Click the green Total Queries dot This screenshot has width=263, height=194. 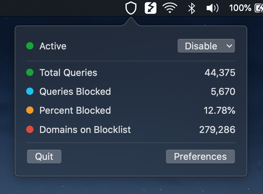point(30,72)
